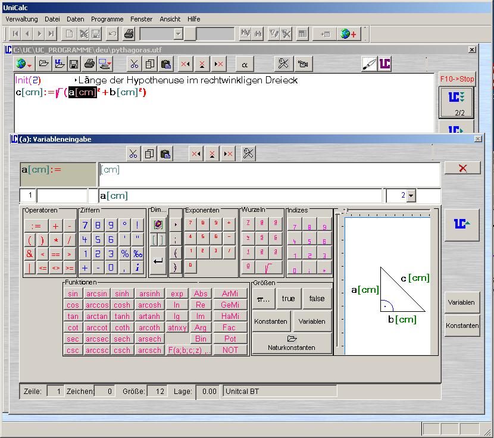Open the Hilfe menu

[x=194, y=19]
